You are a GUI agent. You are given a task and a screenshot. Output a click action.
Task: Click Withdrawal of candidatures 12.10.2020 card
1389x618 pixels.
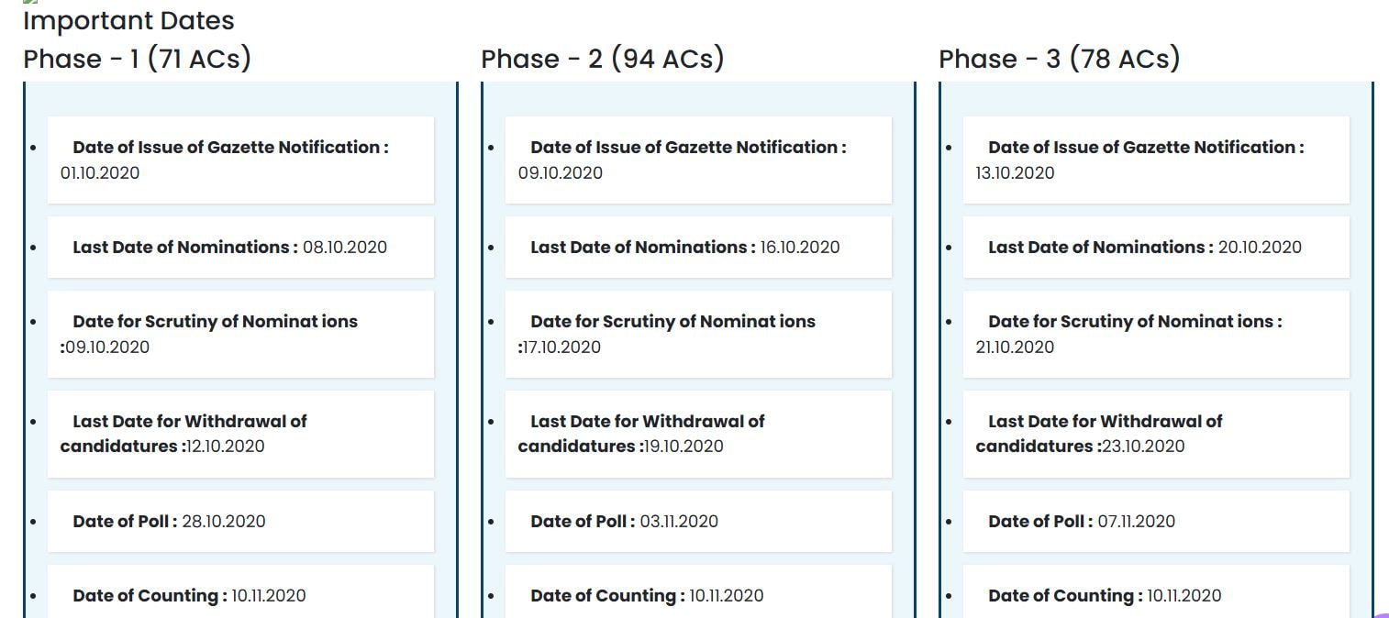click(x=239, y=434)
